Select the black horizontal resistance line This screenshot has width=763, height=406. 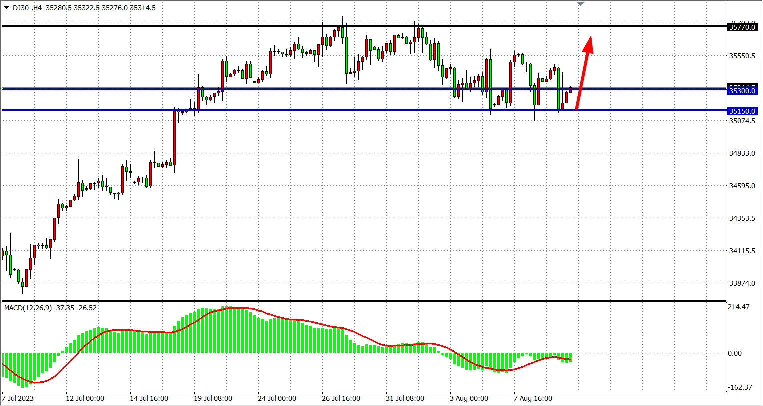(x=150, y=25)
